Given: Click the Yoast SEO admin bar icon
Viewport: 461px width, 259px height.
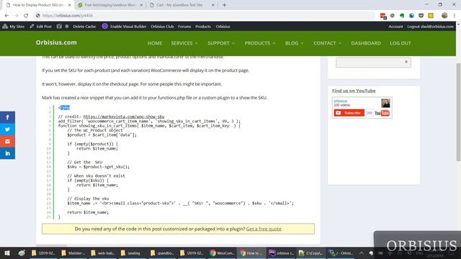Looking at the screenshot, I should [59, 26].
